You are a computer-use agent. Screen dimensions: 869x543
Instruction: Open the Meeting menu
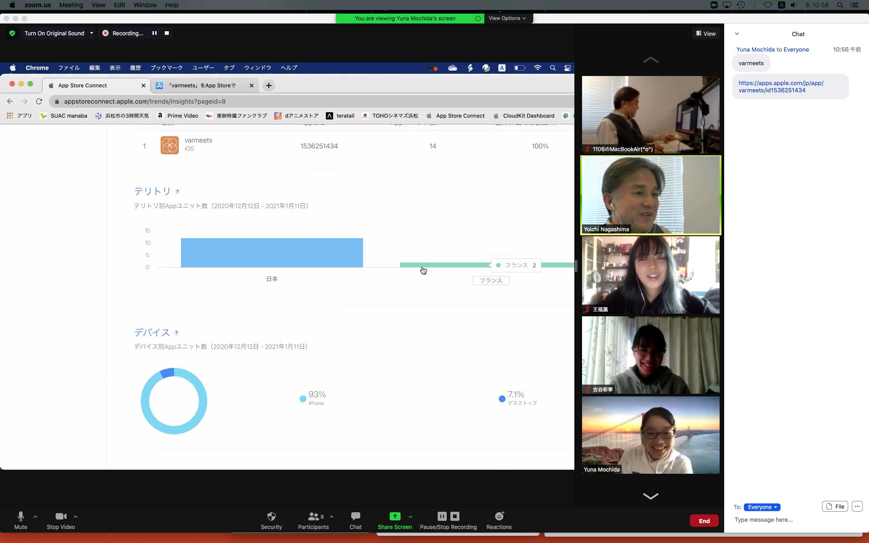pos(71,5)
